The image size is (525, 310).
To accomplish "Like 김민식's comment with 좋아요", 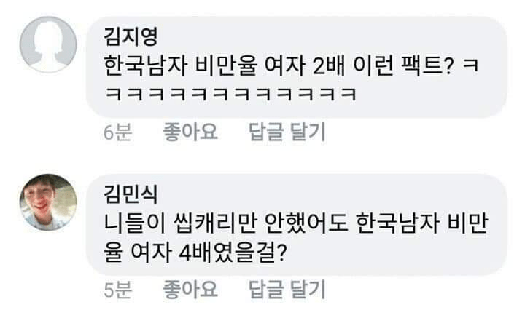I will coord(190,290).
